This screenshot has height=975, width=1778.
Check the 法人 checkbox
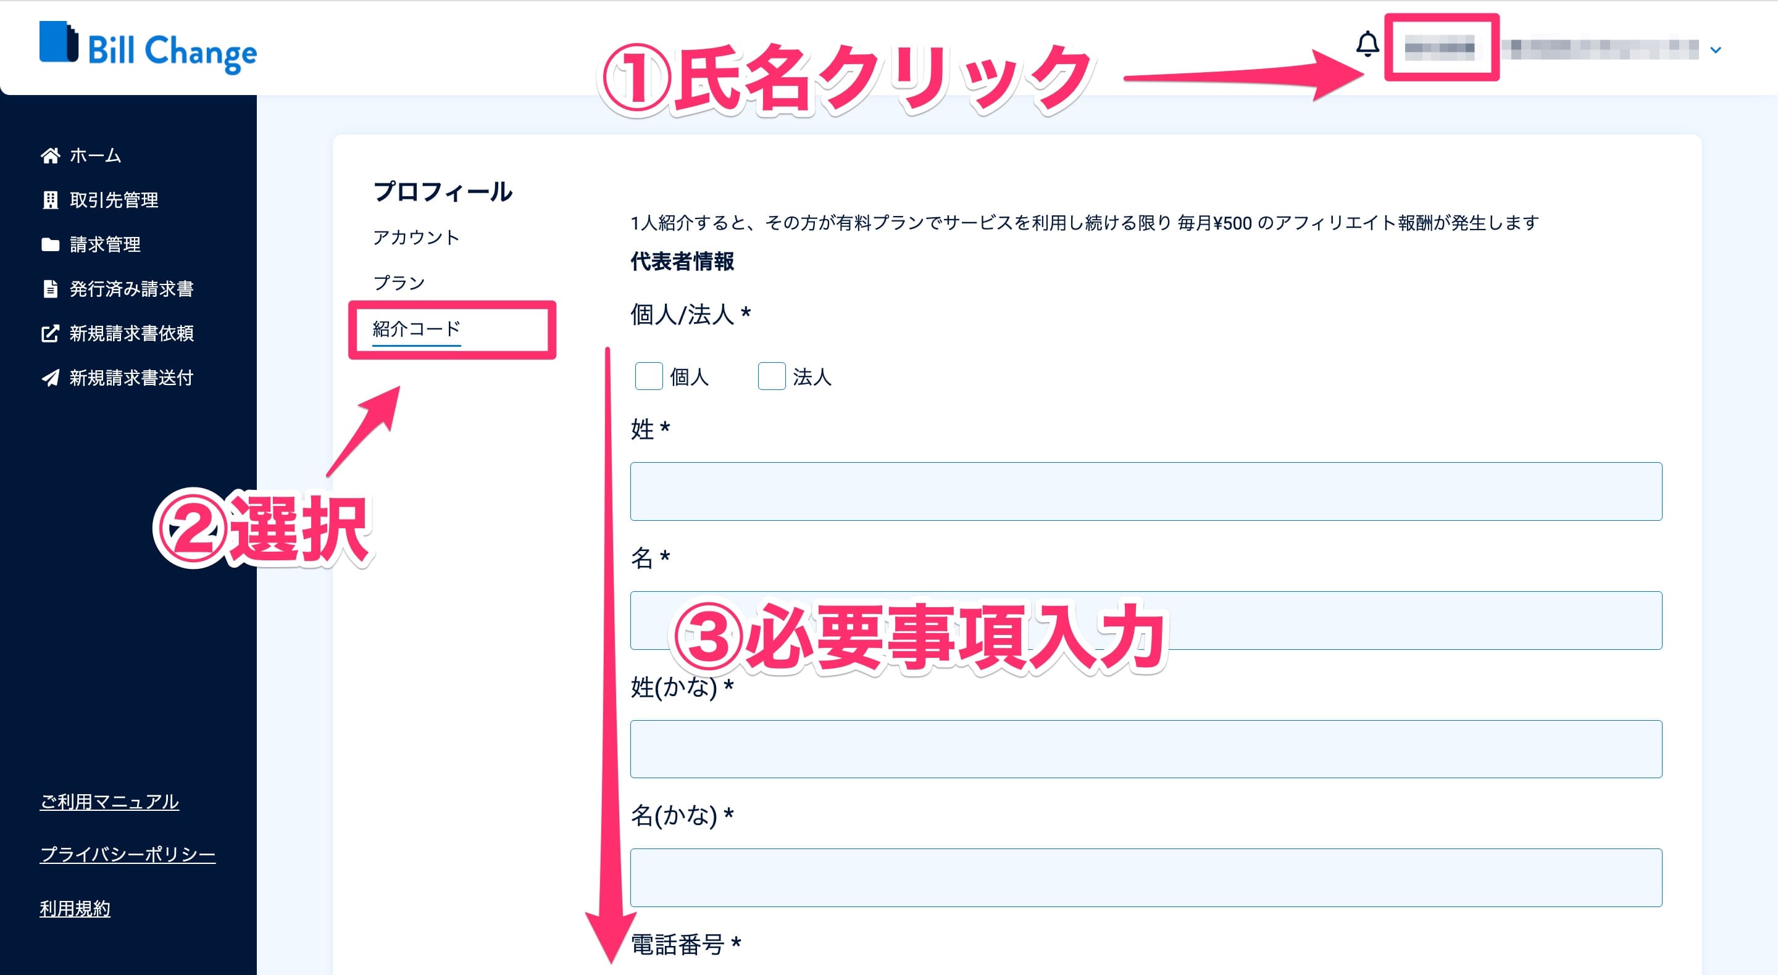click(772, 376)
